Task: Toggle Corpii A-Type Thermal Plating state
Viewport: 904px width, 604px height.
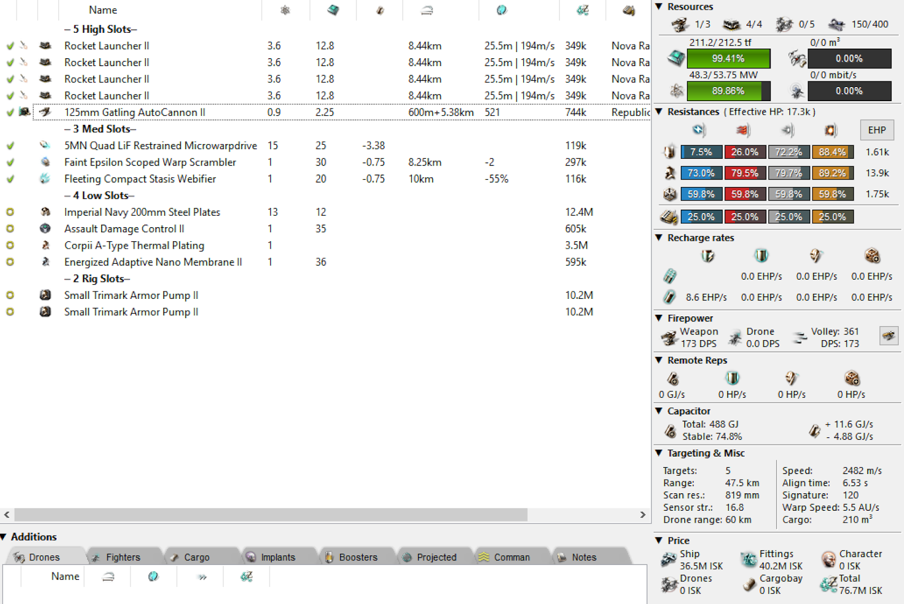Action: (10, 246)
